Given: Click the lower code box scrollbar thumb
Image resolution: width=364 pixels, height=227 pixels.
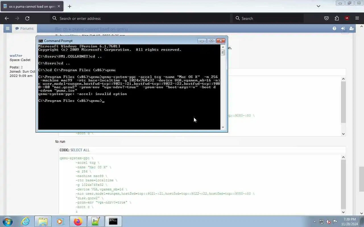Looking at the screenshot, I should [343, 184].
